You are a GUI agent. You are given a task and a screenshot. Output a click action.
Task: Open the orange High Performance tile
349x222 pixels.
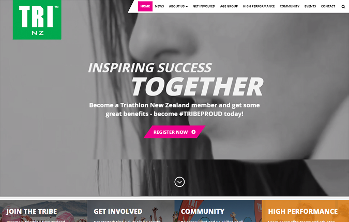(306, 211)
